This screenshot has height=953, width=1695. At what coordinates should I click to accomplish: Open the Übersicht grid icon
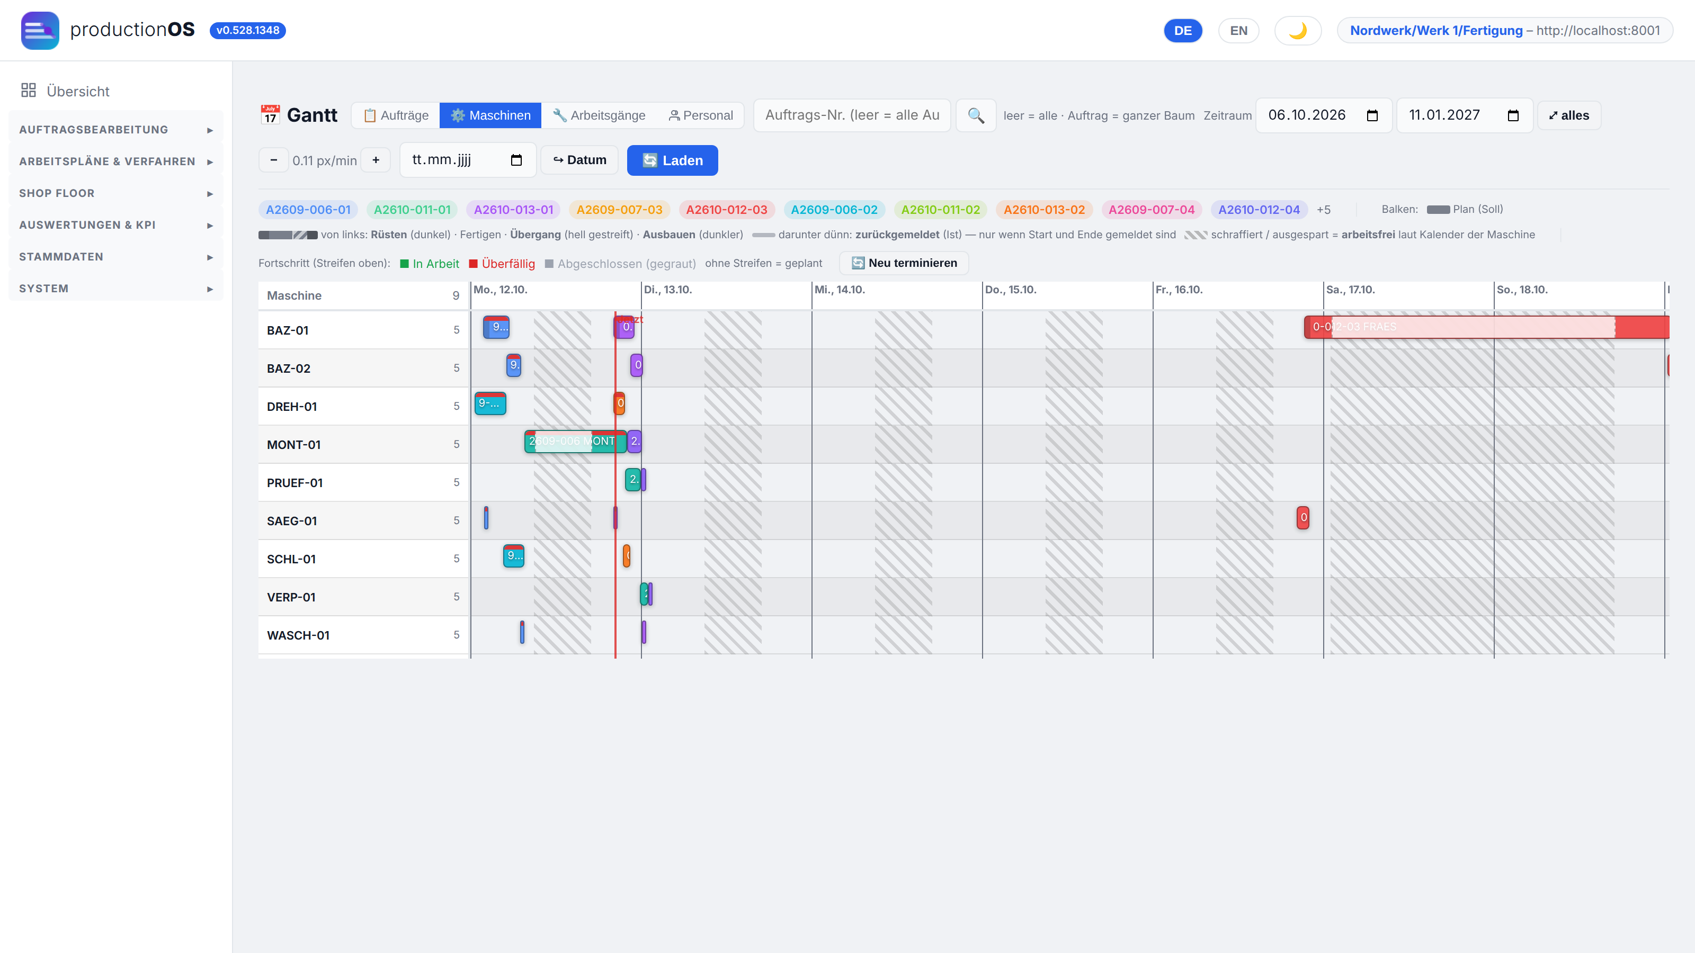coord(28,90)
